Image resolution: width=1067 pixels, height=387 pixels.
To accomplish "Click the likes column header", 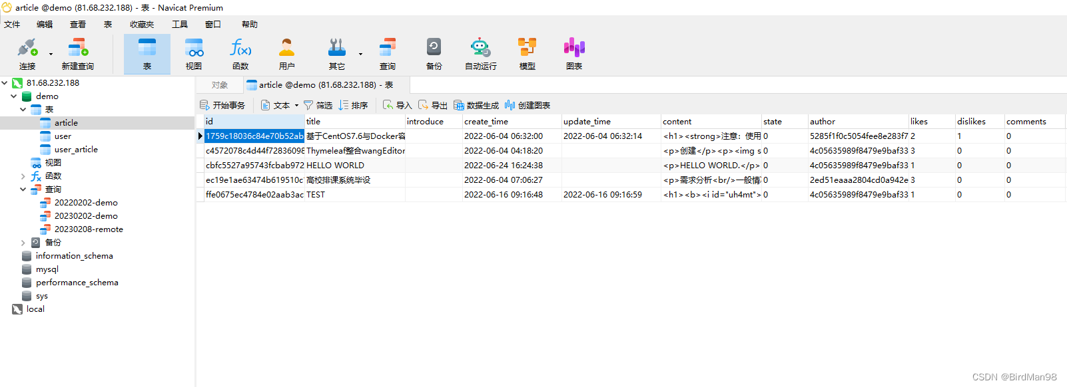I will click(932, 122).
